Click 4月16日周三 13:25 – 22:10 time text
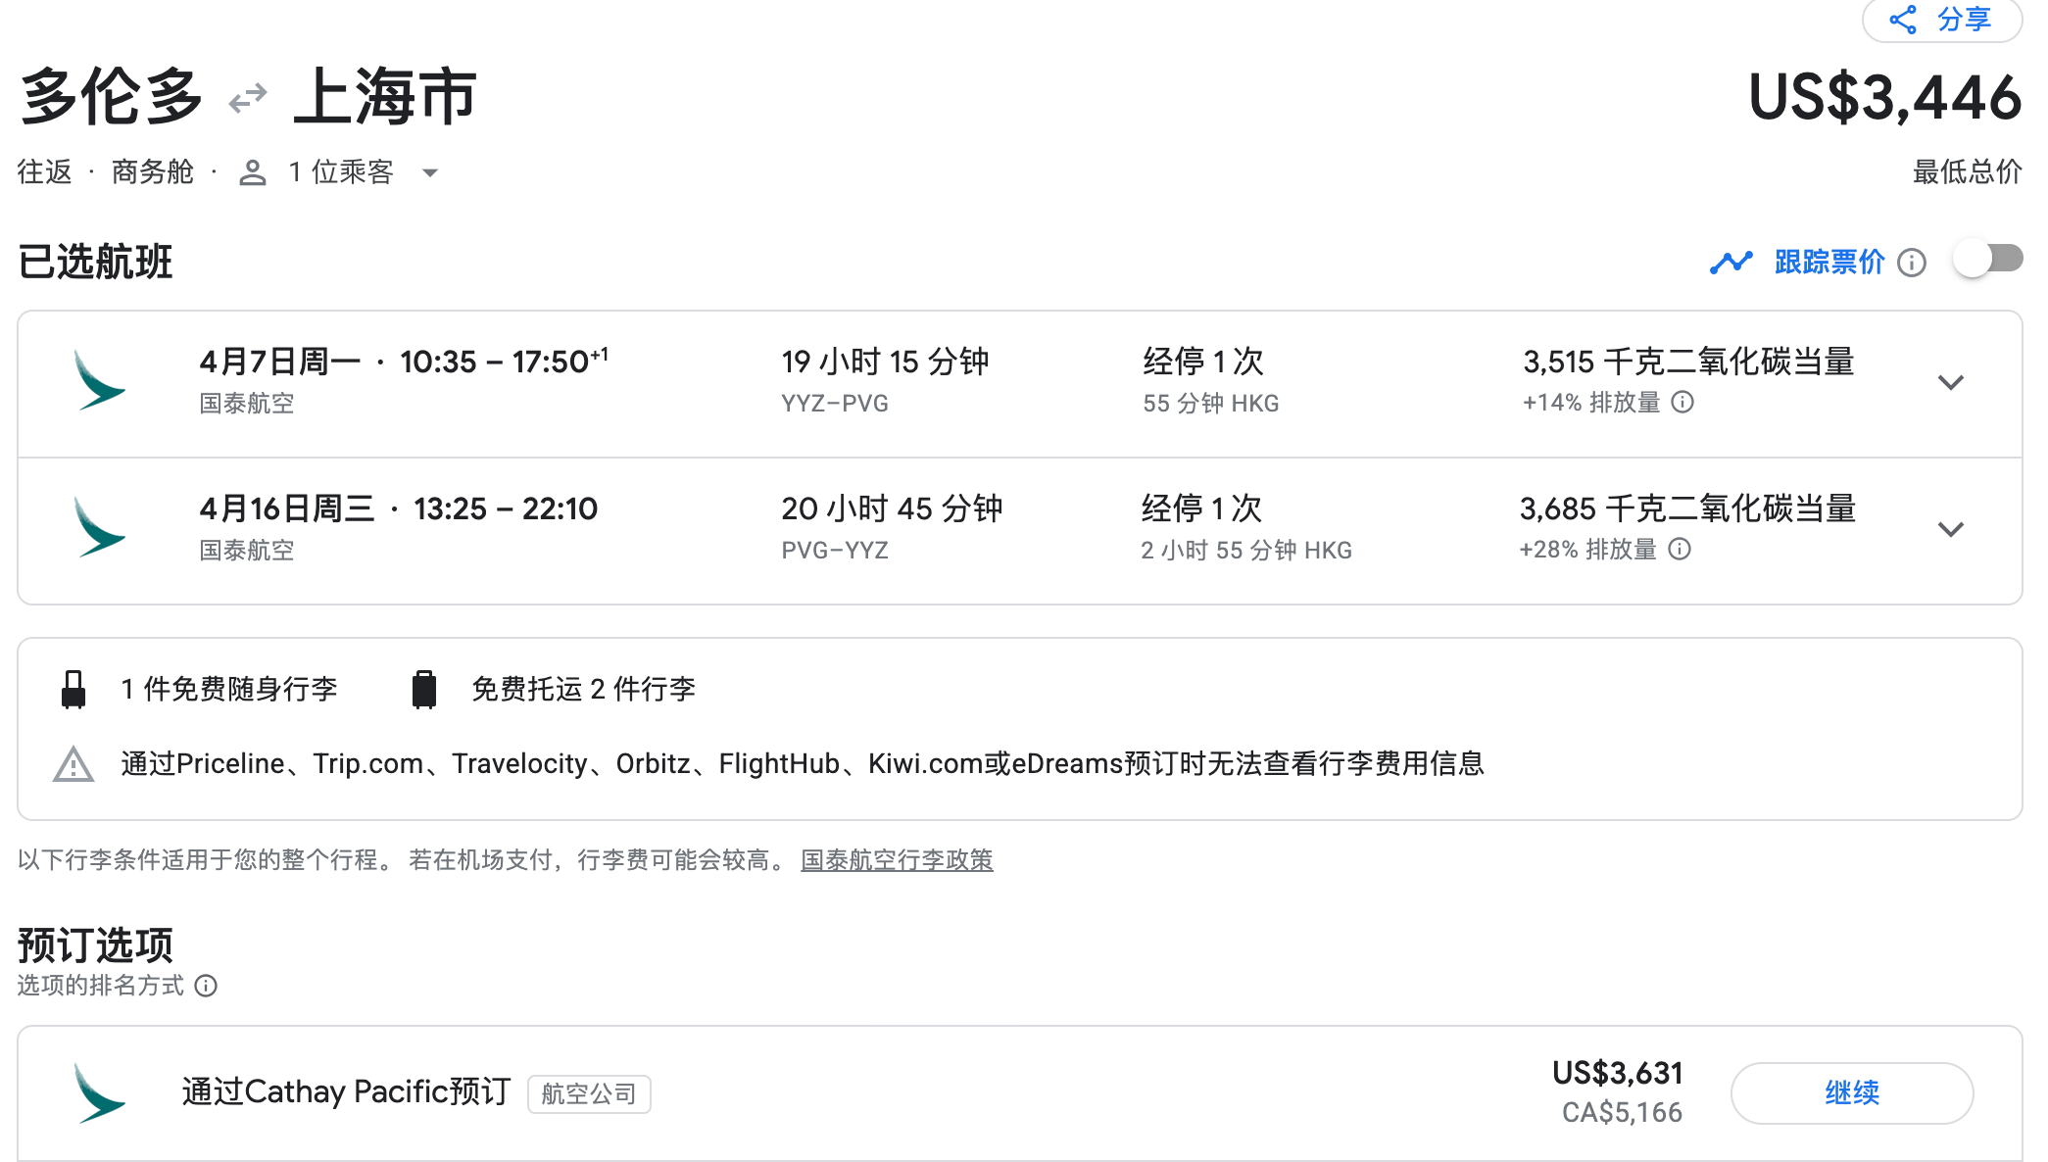Viewport: 2048px width, 1162px height. pos(399,509)
